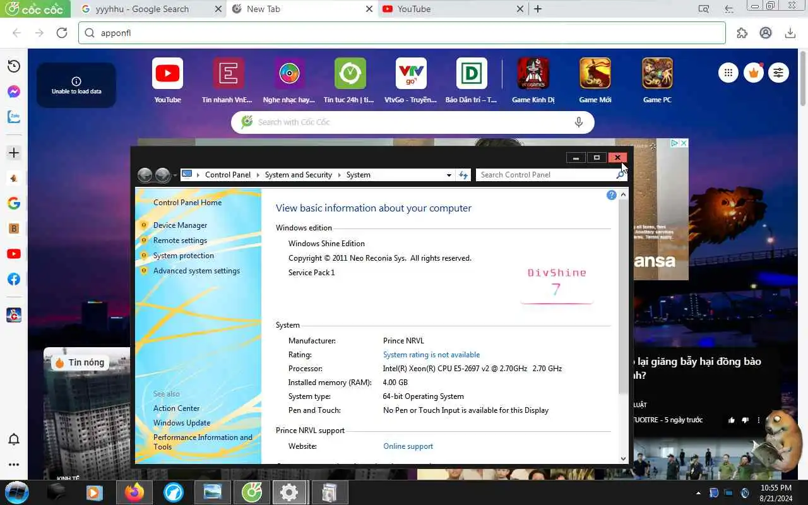Click the crown rewards icon
Viewport: 808px width, 505px height.
pyautogui.click(x=753, y=73)
